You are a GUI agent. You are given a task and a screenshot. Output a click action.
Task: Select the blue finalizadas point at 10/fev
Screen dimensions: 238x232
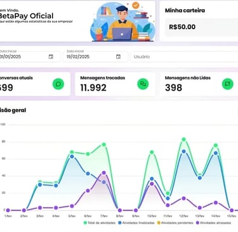(152, 179)
